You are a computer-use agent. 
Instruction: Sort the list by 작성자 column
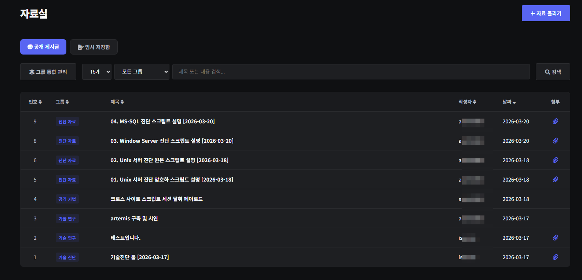click(x=467, y=102)
